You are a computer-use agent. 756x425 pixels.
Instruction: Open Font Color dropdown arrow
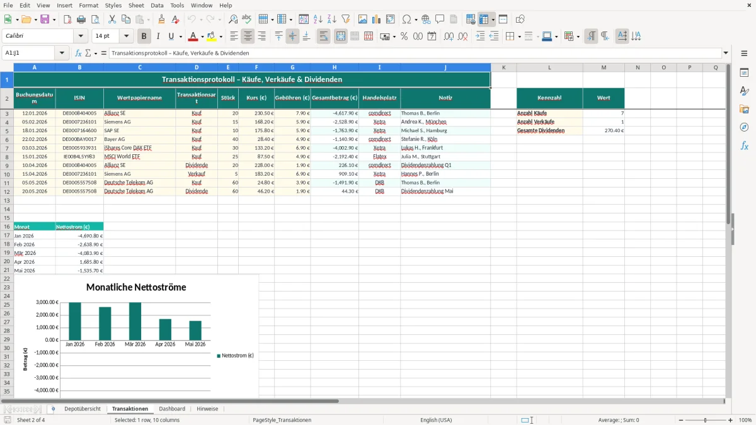[202, 37]
